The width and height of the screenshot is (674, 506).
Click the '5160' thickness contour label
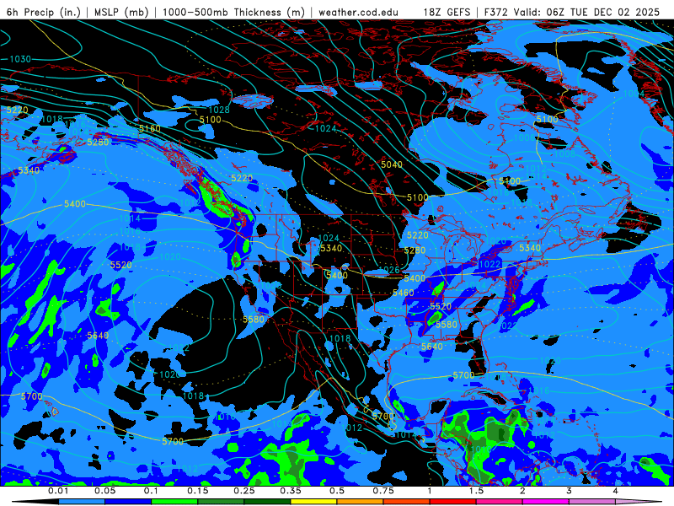pos(150,128)
